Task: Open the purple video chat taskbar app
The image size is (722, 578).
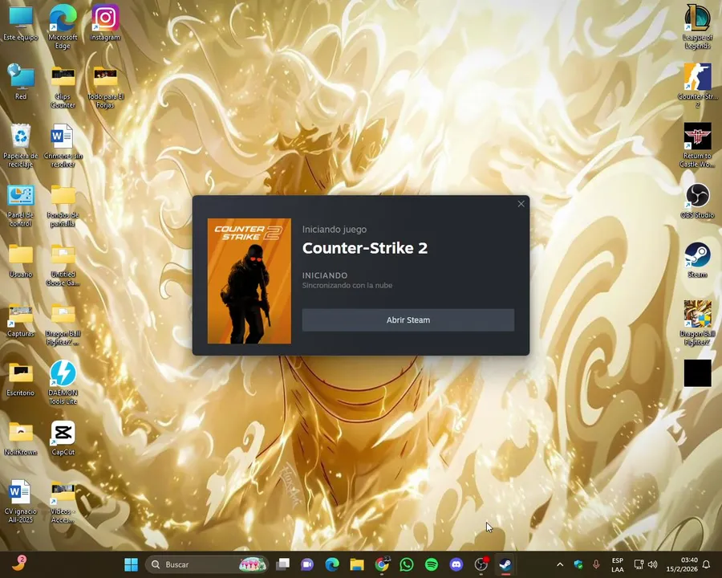Action: pyautogui.click(x=307, y=564)
